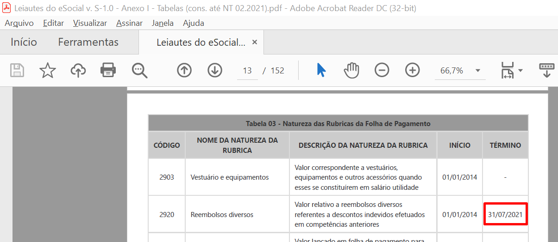Select the arrow selection tool
Screen dimensions: 558x242
321,70
